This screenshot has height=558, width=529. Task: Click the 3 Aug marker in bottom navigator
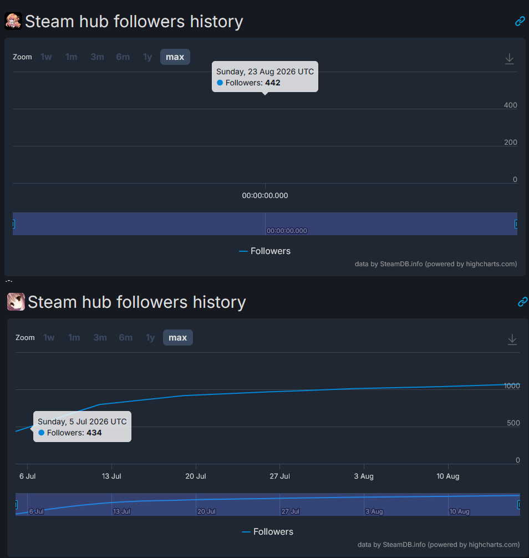tap(374, 511)
